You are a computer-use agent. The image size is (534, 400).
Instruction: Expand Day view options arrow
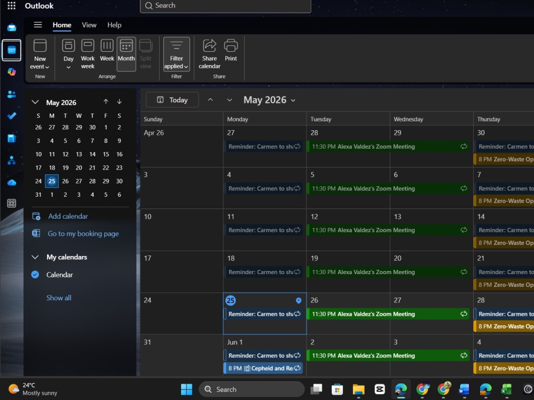68,67
